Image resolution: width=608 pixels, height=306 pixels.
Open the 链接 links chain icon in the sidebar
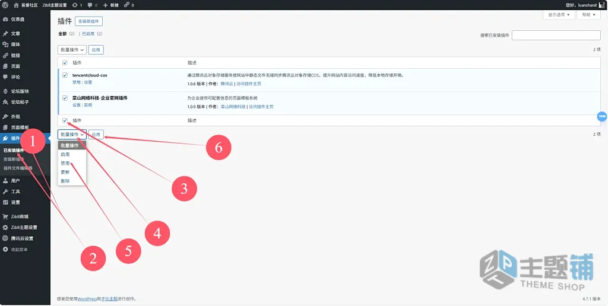(x=5, y=55)
